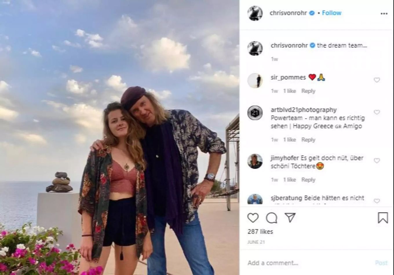
Task: Open artblvd21photography avatar
Action: (255, 113)
